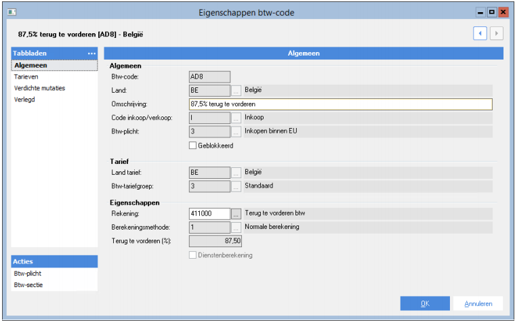Click the Dienstenberekening checkbox
The width and height of the screenshot is (515, 321).
193,255
